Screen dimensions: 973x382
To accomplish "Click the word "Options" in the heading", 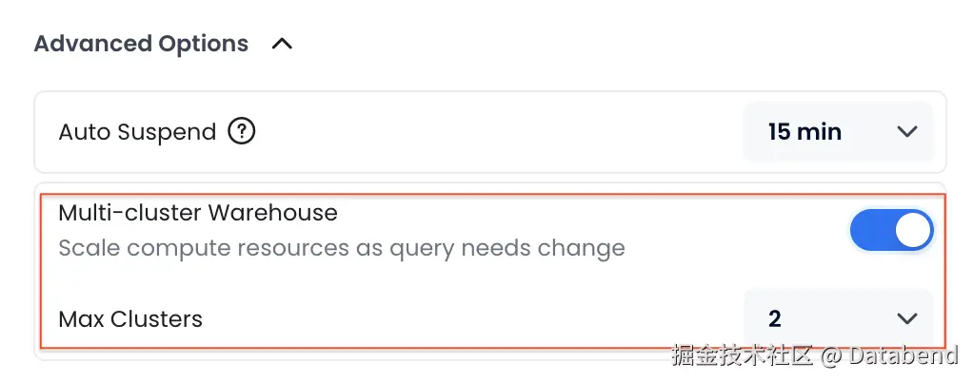I will pyautogui.click(x=204, y=44).
